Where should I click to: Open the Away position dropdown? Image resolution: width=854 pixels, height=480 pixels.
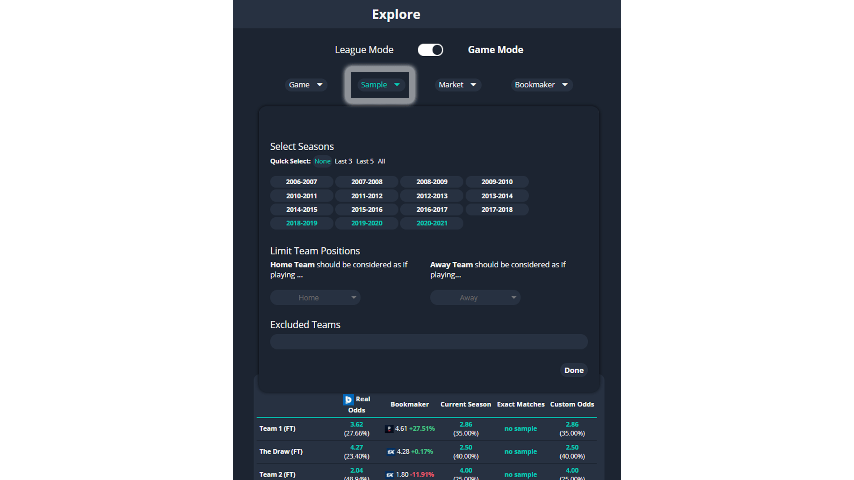pos(475,298)
